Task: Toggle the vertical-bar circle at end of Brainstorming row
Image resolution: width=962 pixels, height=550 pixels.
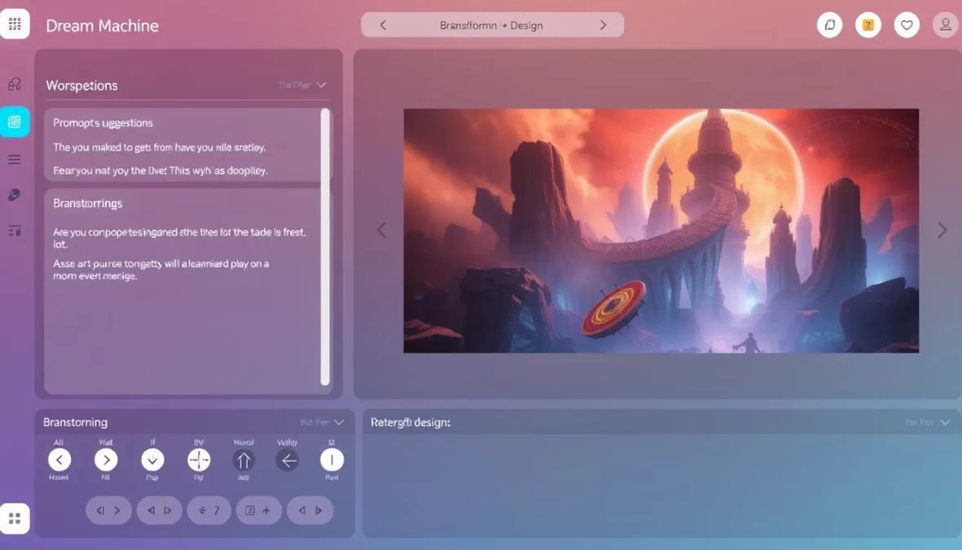Action: (332, 460)
